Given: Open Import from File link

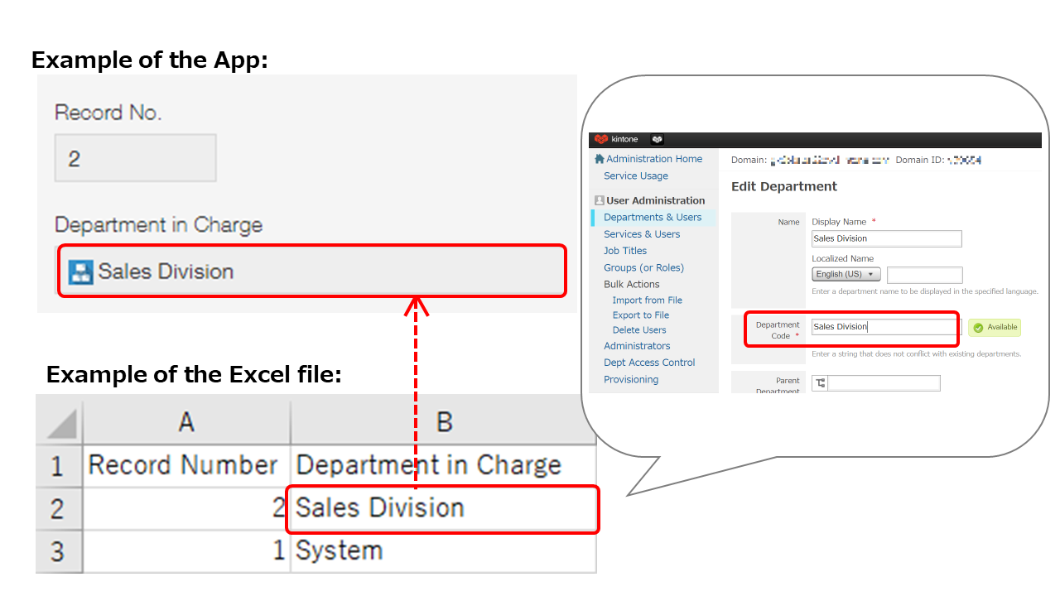Looking at the screenshot, I should click(648, 300).
